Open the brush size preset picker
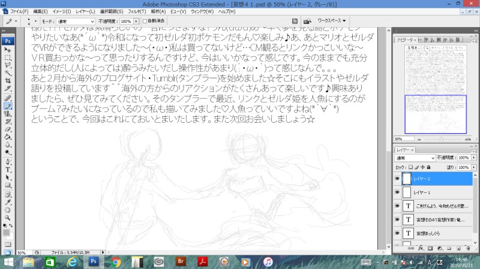The width and height of the screenshot is (480, 269). point(35,21)
